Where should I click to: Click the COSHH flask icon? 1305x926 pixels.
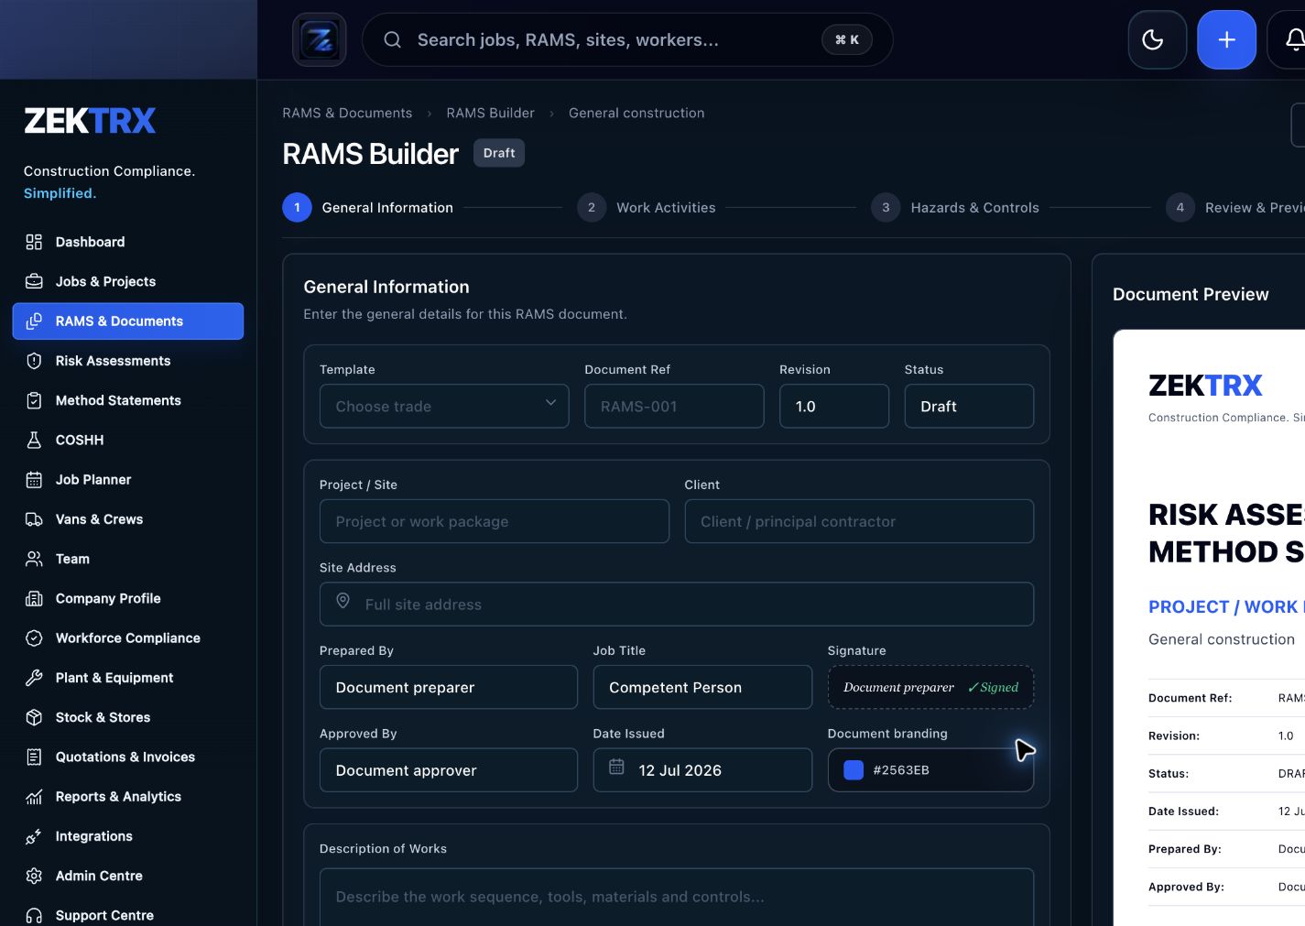tap(34, 440)
